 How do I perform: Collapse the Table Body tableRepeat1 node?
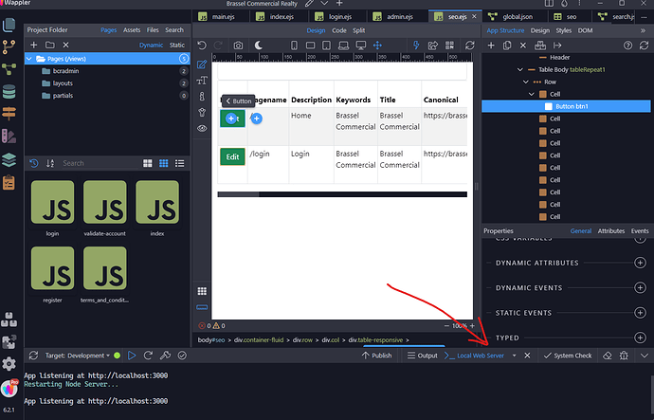coord(520,69)
